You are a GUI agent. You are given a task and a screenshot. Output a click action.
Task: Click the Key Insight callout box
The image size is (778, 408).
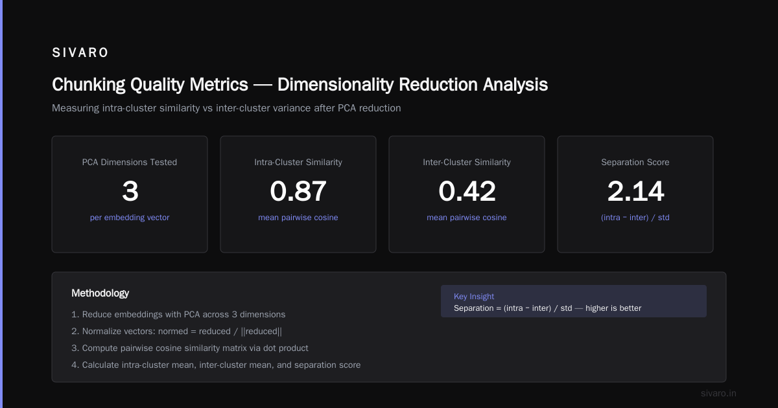click(574, 301)
